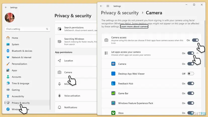Viewport: 208px width, 117px height.
Task: Click the Desktop App Web Viewer icon
Action: (113, 74)
